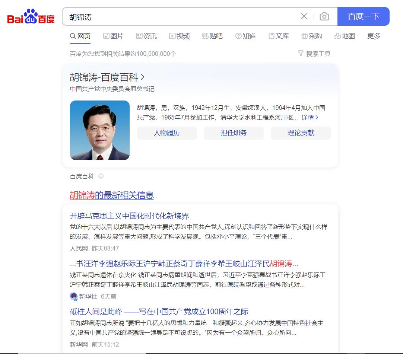The image size is (403, 354).
Task: Open 砥柱人间是此峰 article link
Action: [x=159, y=312]
